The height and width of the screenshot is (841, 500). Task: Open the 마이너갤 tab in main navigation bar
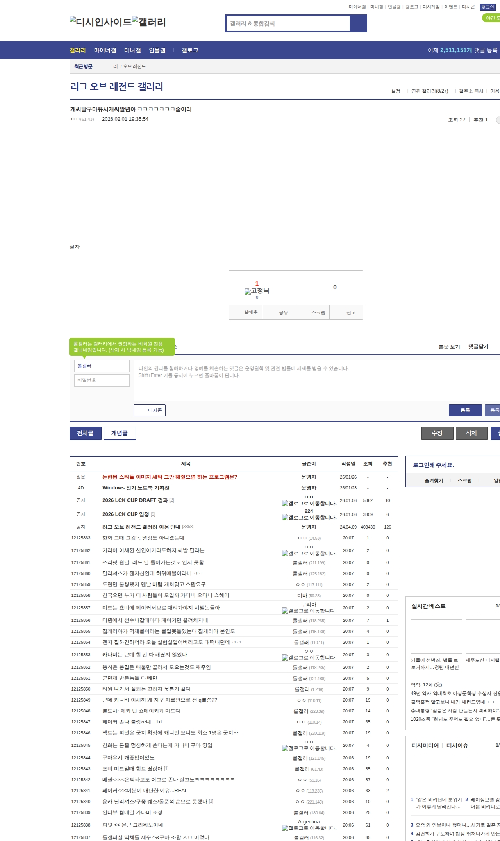coord(105,50)
